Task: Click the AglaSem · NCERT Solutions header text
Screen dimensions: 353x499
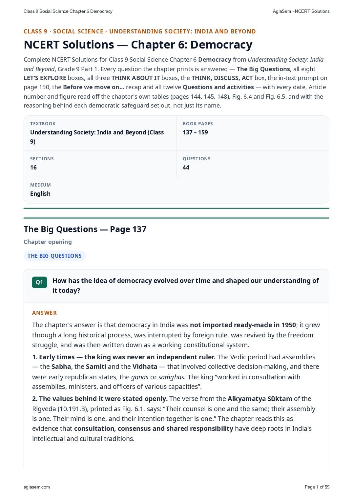Action: point(301,11)
